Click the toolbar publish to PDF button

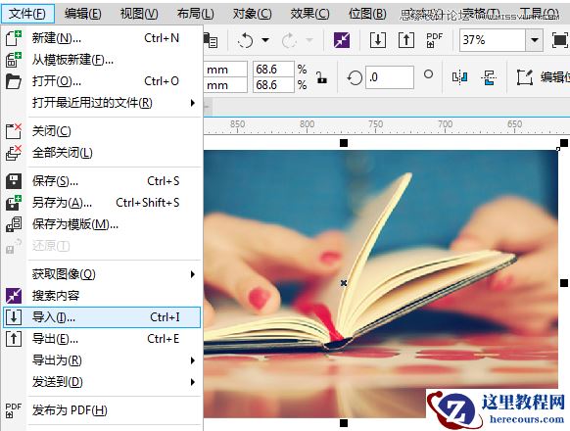click(x=435, y=40)
